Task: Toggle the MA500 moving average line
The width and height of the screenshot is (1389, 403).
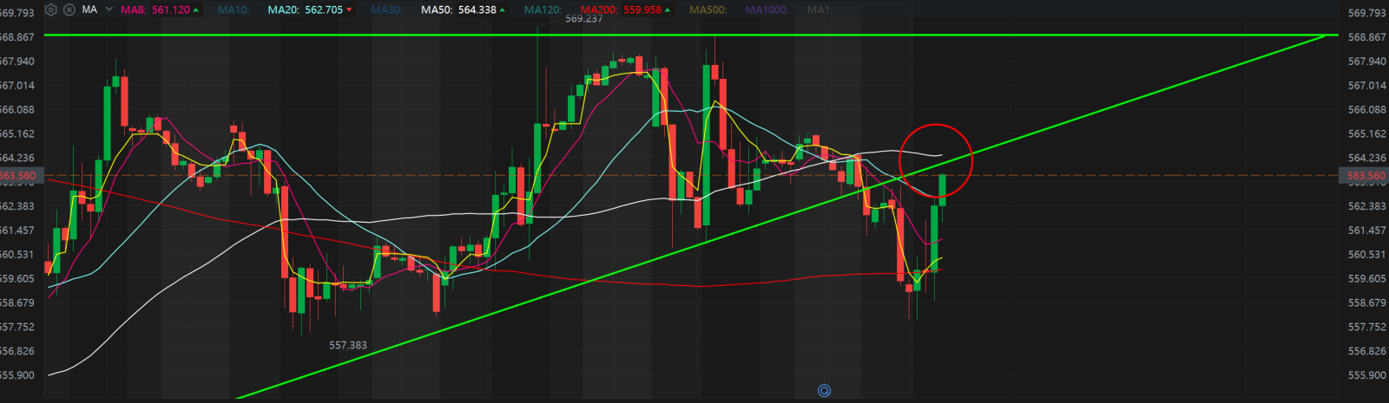Action: (708, 10)
